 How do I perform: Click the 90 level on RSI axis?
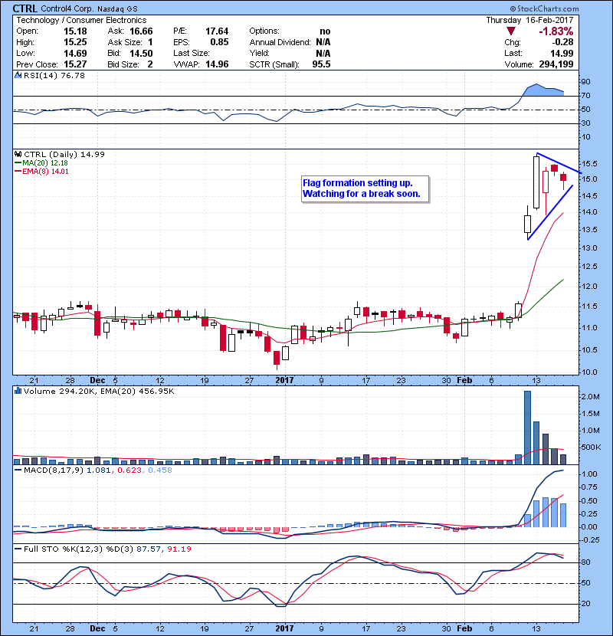[x=586, y=81]
